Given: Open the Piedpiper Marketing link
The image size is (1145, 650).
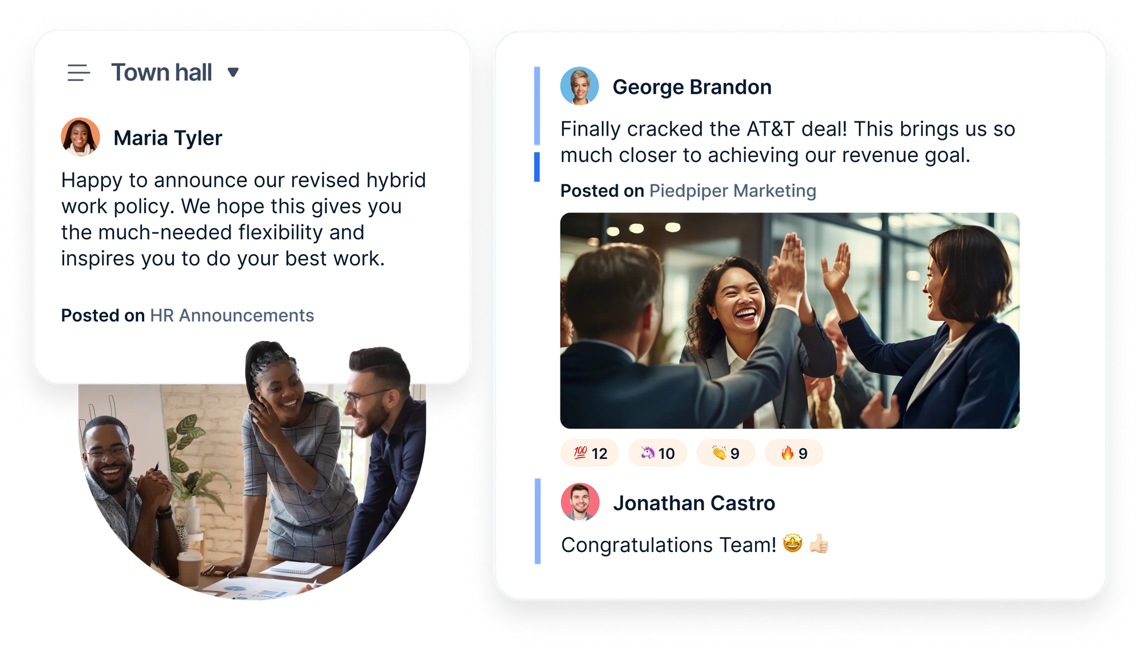Looking at the screenshot, I should tap(733, 191).
